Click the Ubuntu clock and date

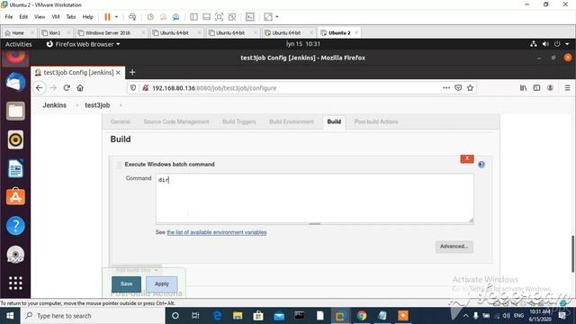[303, 44]
